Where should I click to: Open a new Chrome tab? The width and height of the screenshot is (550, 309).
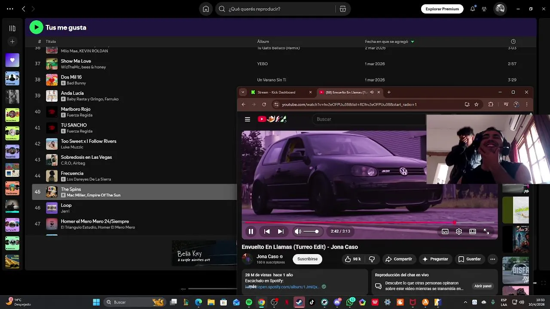(389, 92)
